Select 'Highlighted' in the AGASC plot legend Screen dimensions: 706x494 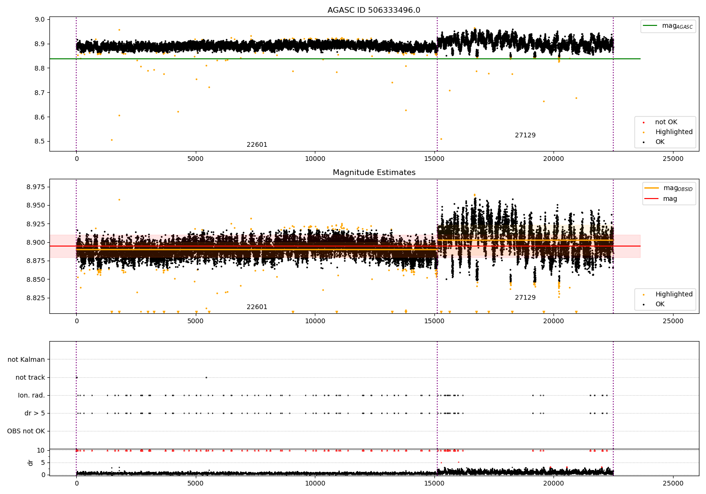point(674,132)
